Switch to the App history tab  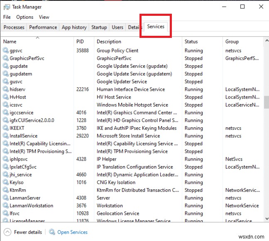point(74,27)
